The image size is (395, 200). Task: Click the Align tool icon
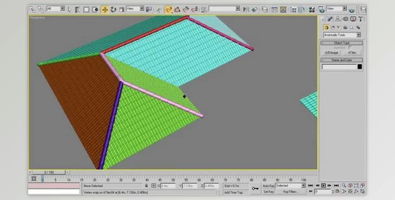(x=254, y=10)
